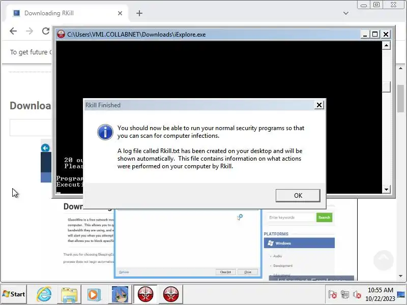Close the Rkill Finished dialog
Image resolution: width=407 pixels, height=305 pixels.
click(319, 105)
